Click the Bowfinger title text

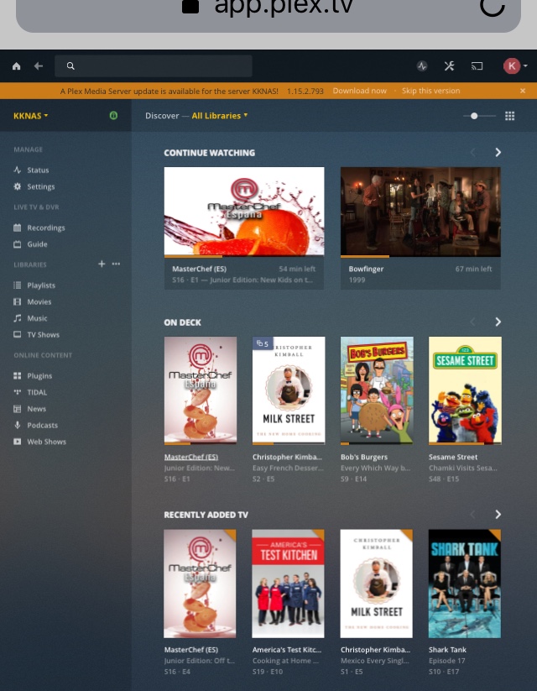366,269
